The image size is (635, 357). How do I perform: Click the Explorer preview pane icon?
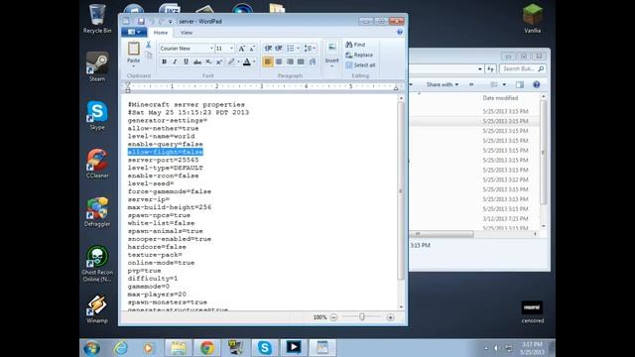(520, 84)
